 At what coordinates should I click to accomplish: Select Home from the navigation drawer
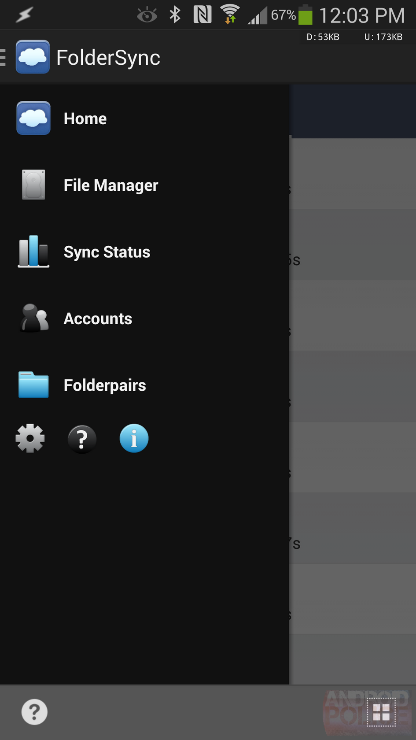85,118
